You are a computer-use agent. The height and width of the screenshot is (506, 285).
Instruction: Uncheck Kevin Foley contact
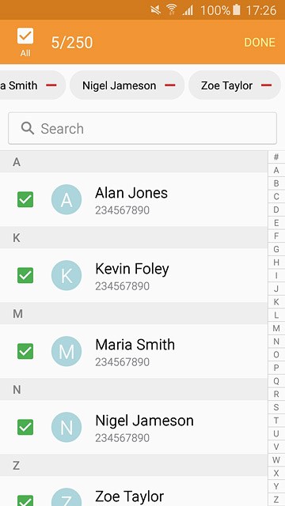25,275
